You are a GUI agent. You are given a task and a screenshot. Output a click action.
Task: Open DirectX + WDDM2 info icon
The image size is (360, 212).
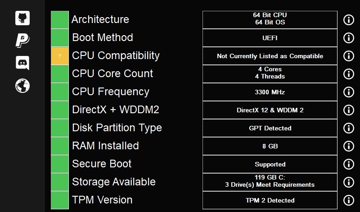pyautogui.click(x=349, y=110)
